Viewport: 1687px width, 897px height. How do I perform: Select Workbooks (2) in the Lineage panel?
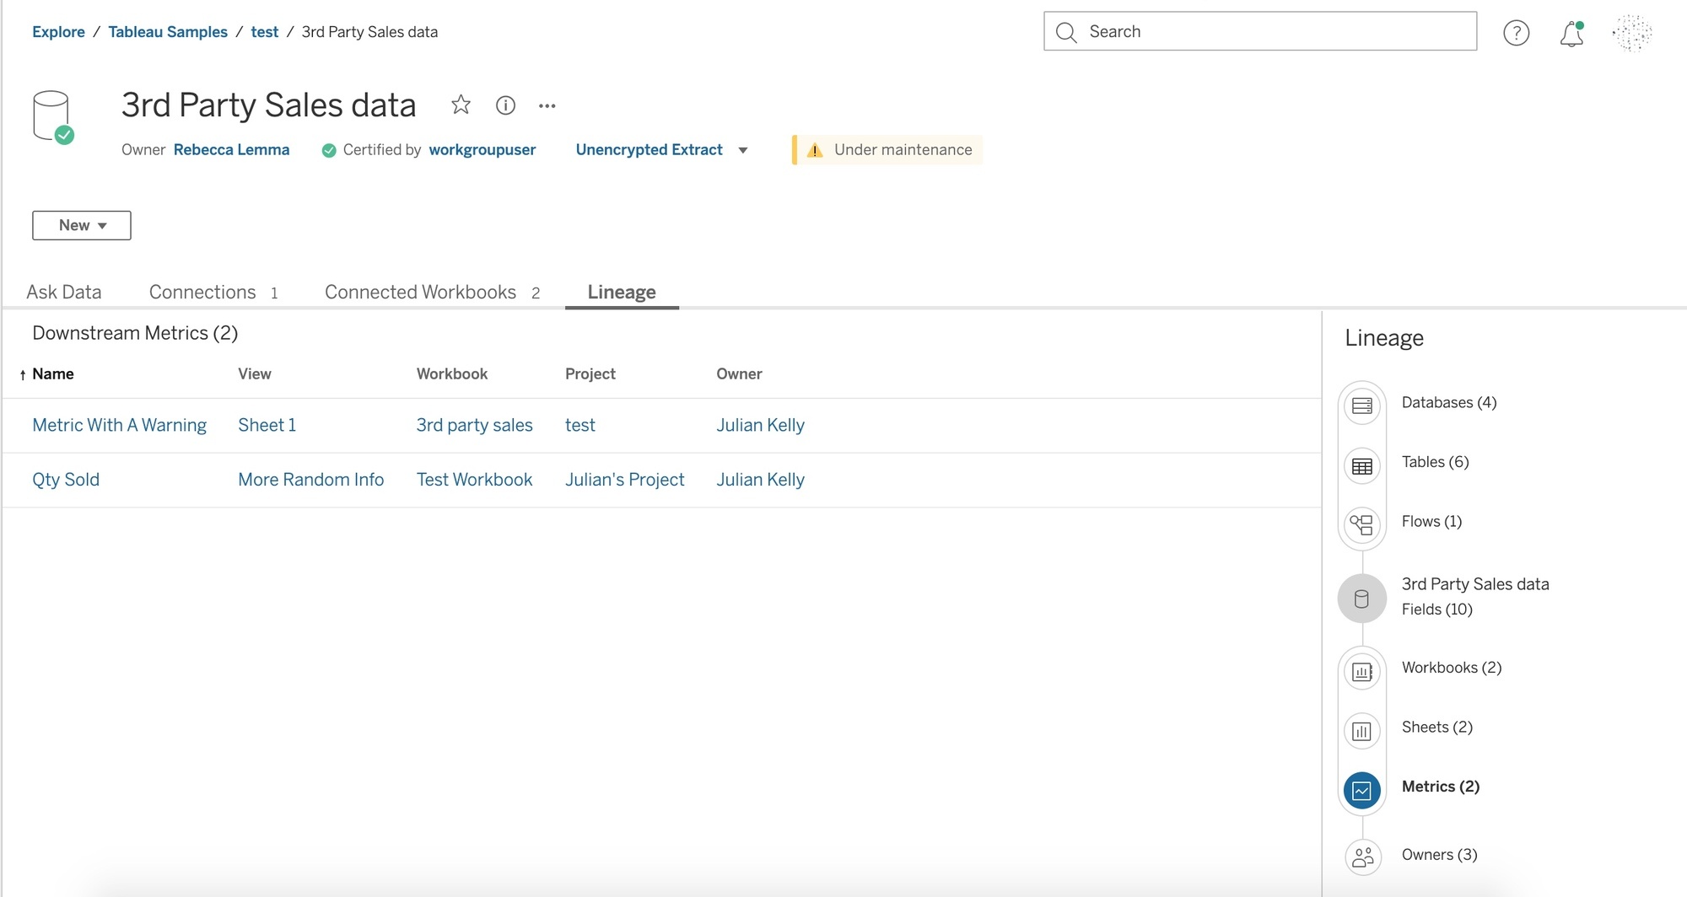[1452, 668]
